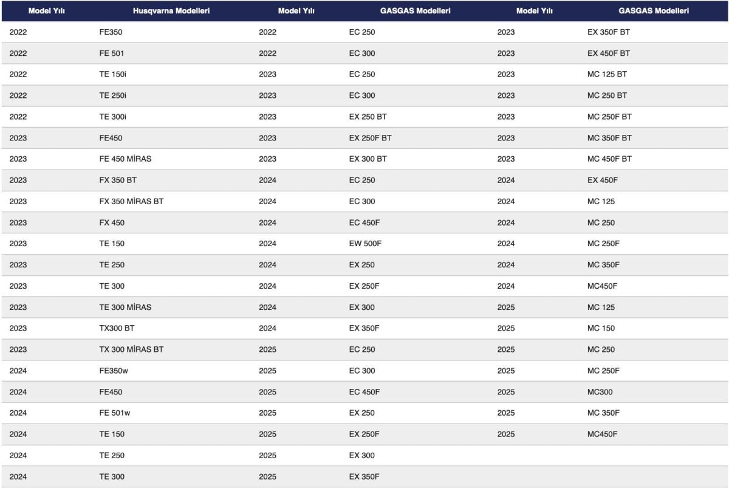Click the MC 150 entry
This screenshot has width=729, height=488.
click(x=601, y=328)
